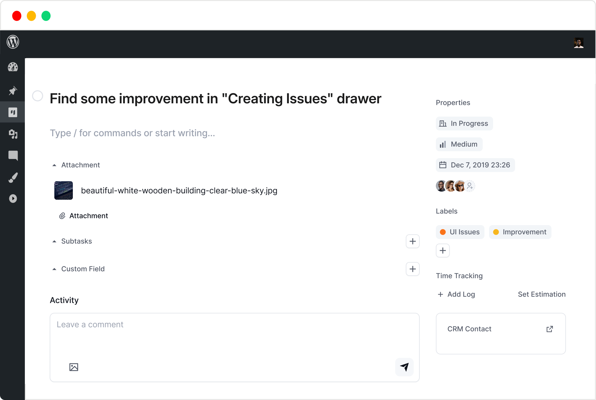Click the Activity heading
596x400 pixels.
pyautogui.click(x=64, y=300)
